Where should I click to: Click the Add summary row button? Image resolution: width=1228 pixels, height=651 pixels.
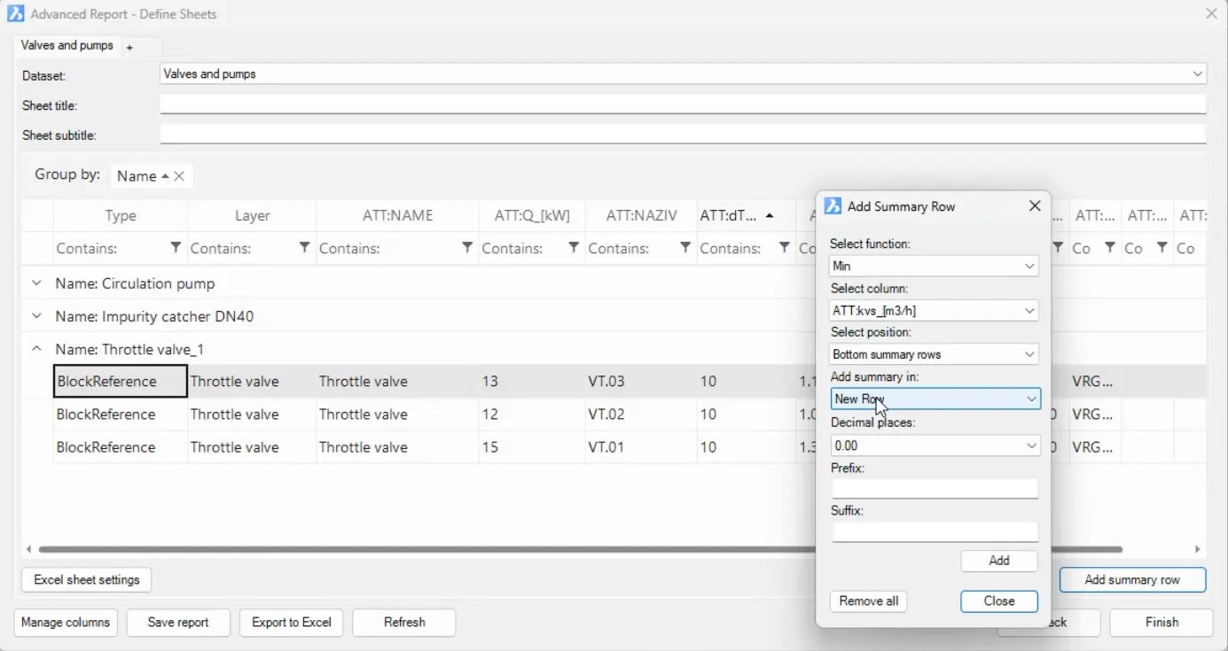tap(1132, 580)
